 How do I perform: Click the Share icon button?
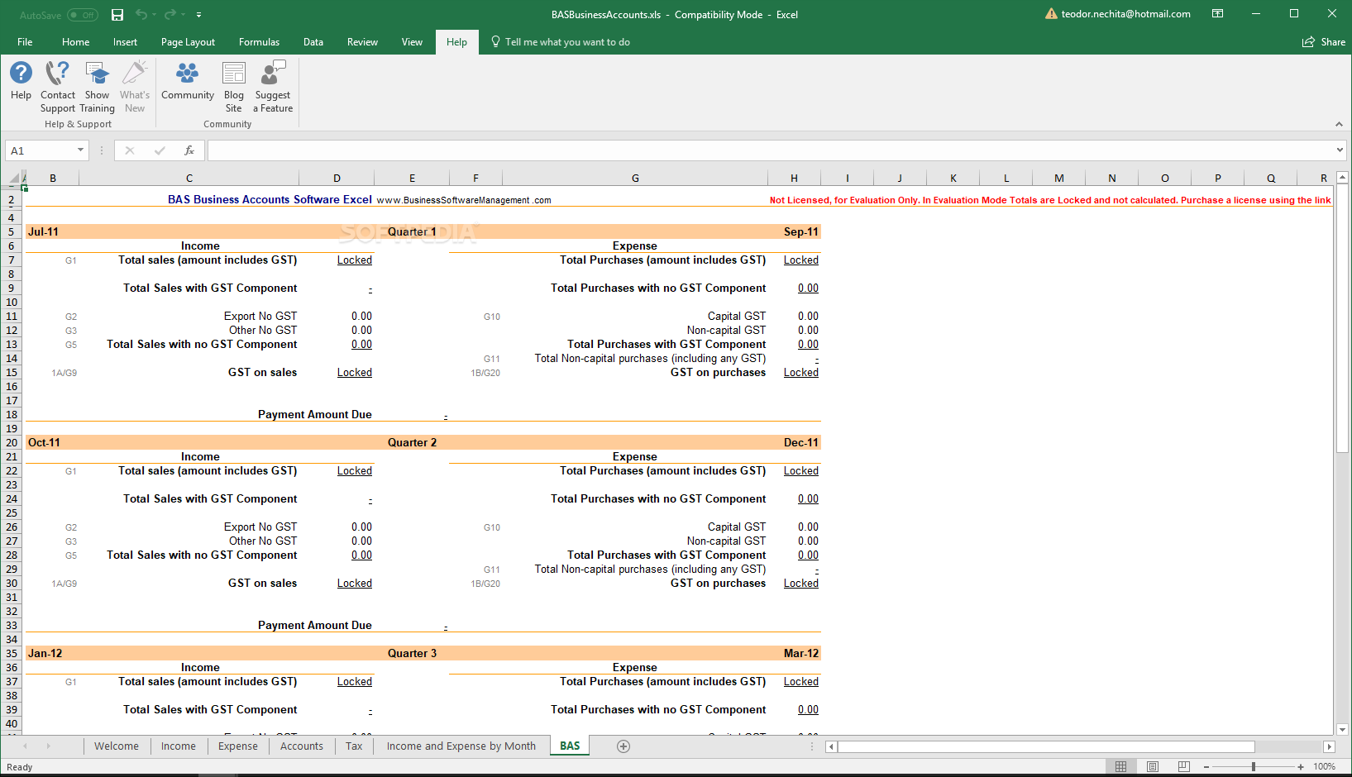[1324, 42]
